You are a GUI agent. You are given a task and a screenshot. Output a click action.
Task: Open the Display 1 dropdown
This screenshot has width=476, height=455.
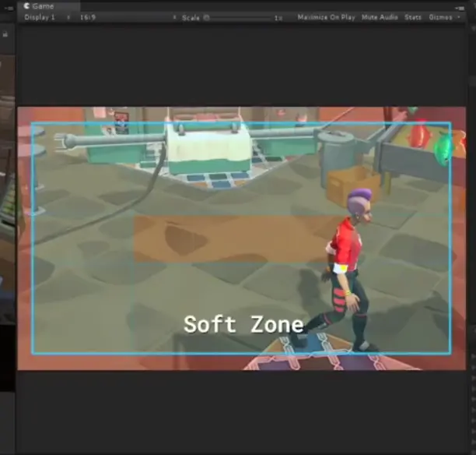click(x=47, y=17)
